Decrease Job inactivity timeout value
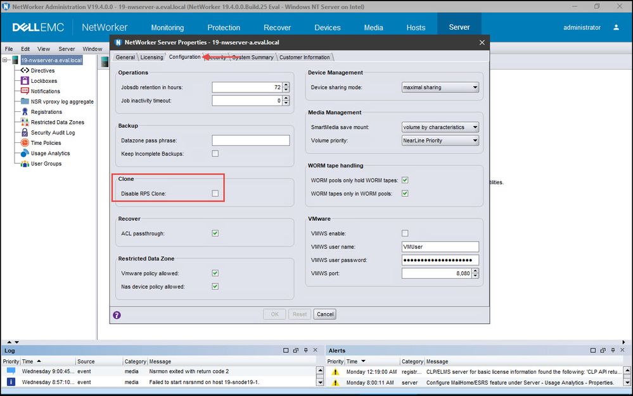 click(286, 103)
